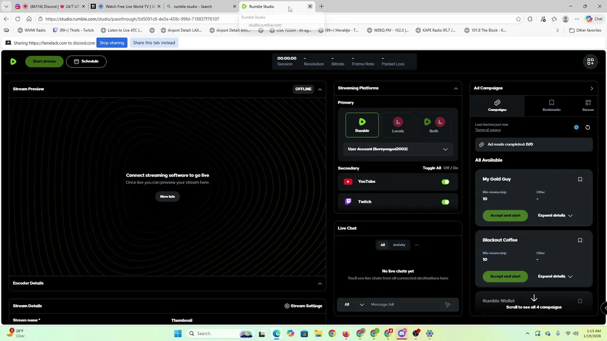607x341 pixels.
Task: Toggle the Twitch secondary platform switch
Action: pos(445,202)
